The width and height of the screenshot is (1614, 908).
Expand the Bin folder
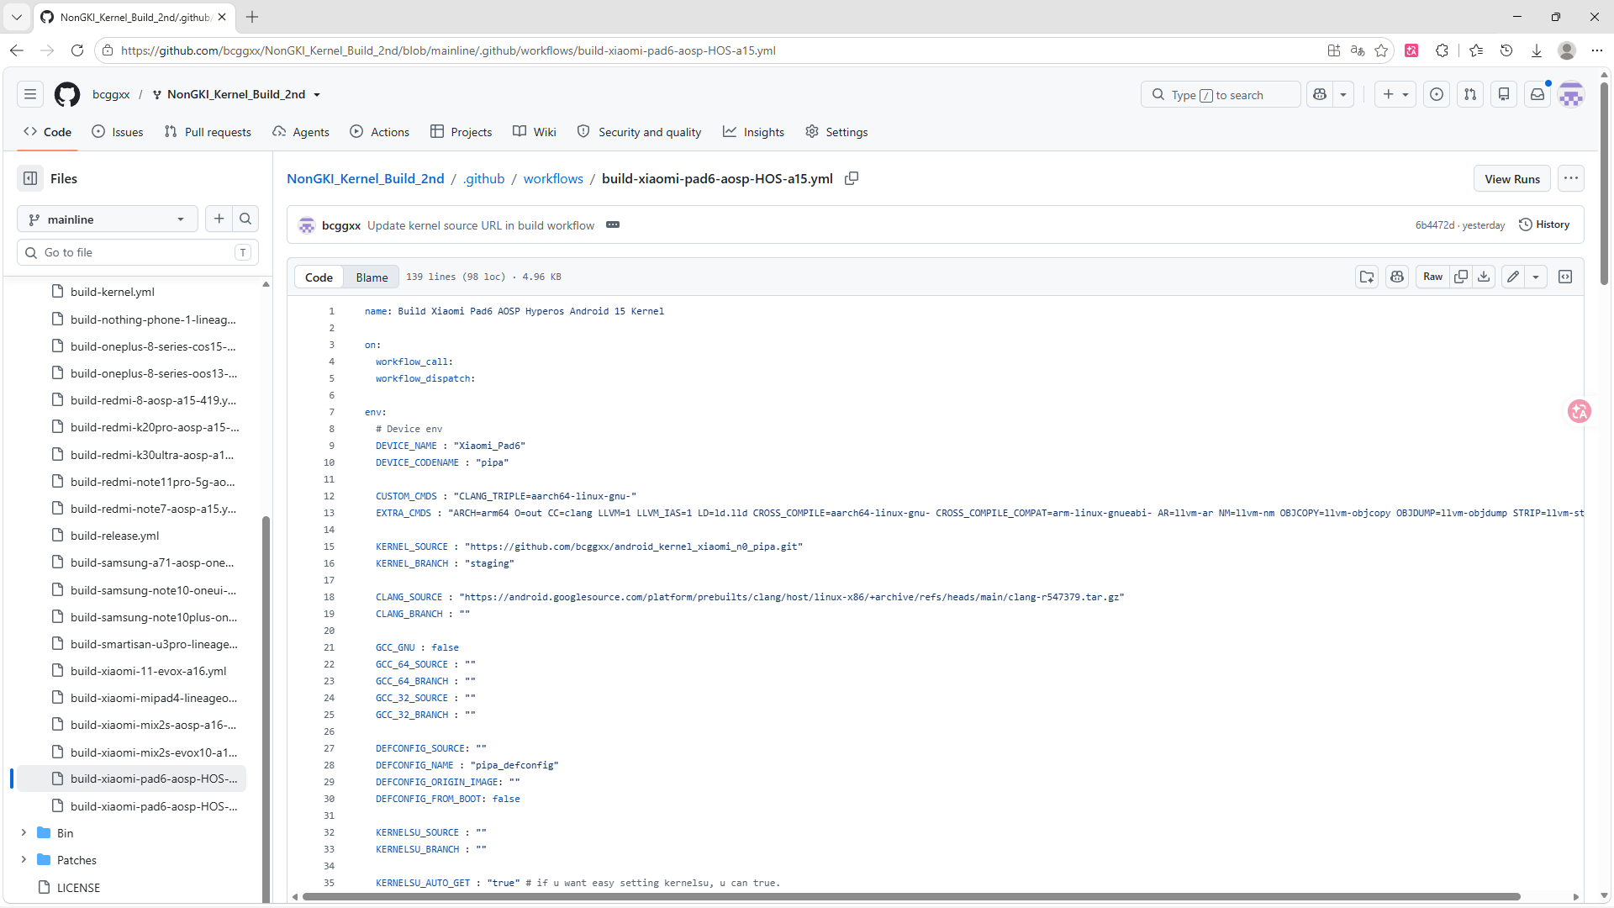(x=24, y=833)
